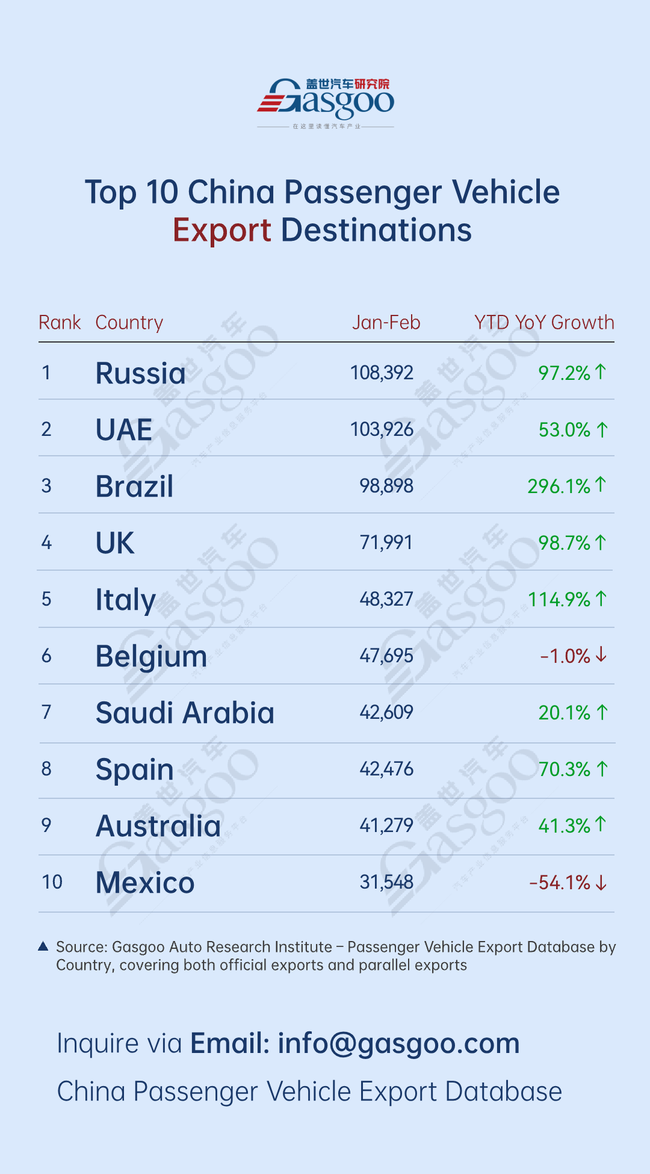Click the green up arrow beside 97.2%
650x1174 pixels.
600,372
